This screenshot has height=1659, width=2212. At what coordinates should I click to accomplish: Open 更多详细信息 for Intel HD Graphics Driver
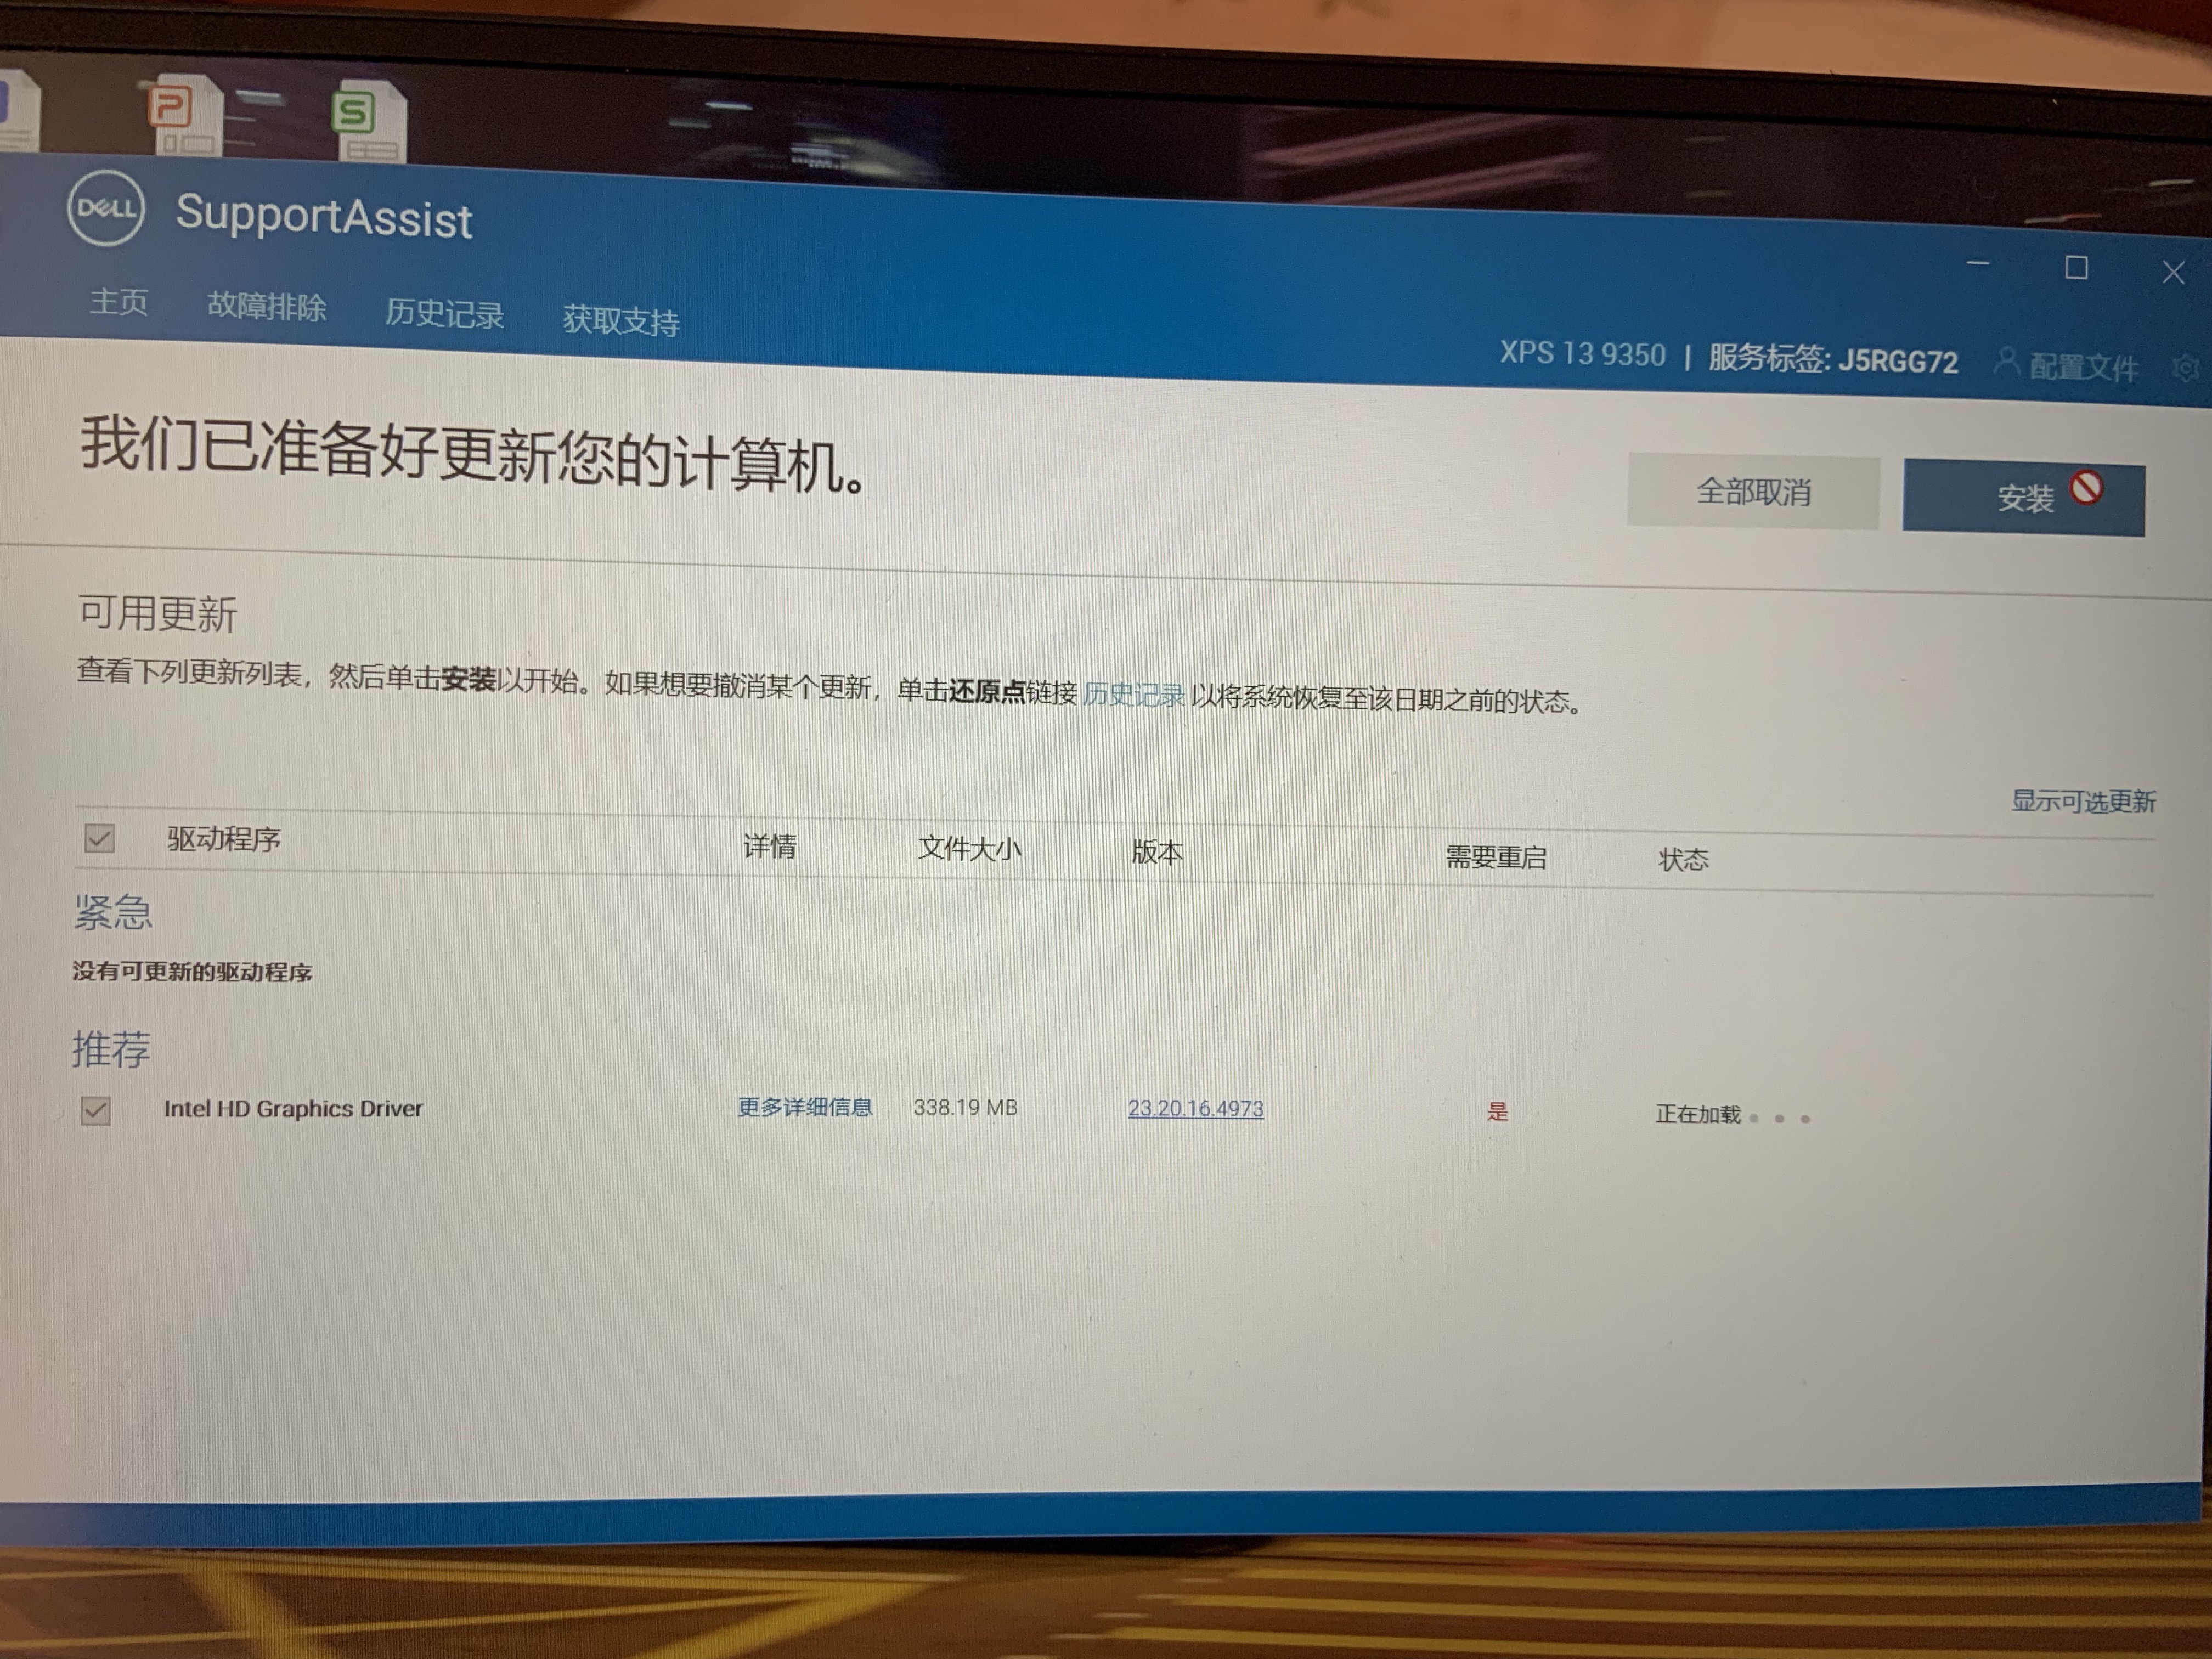pos(805,1107)
